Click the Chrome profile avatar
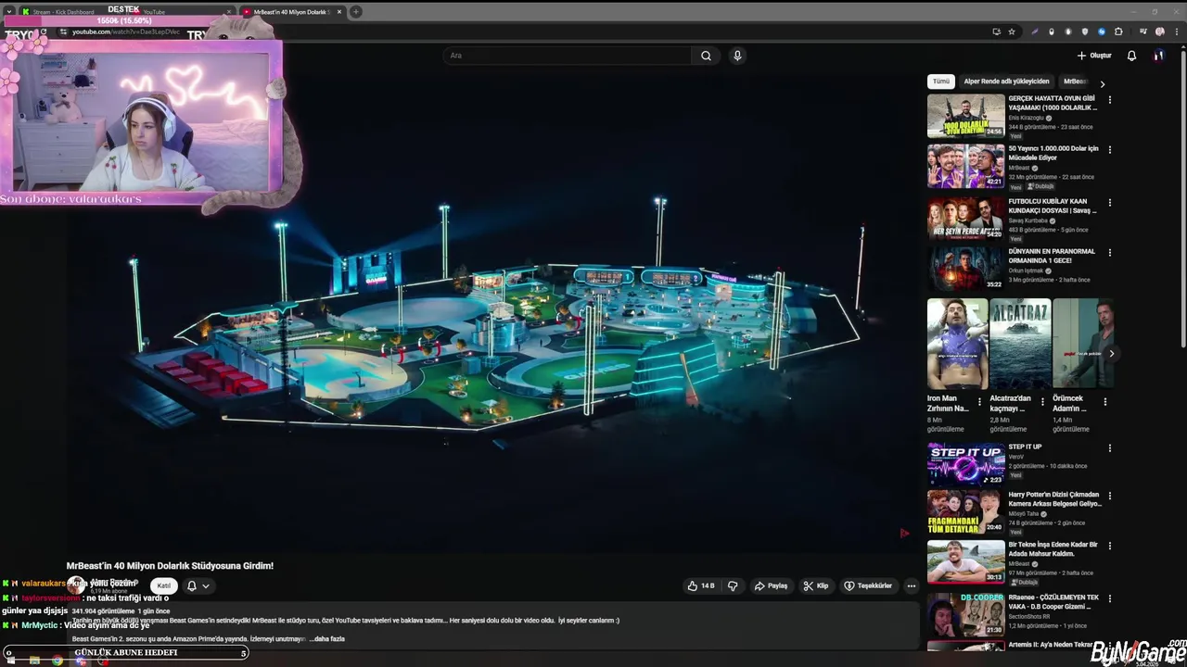Viewport: 1187px width, 667px height. pyautogui.click(x=1160, y=31)
